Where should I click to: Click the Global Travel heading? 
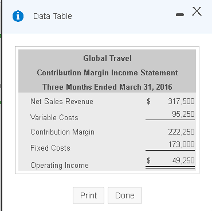(107, 58)
